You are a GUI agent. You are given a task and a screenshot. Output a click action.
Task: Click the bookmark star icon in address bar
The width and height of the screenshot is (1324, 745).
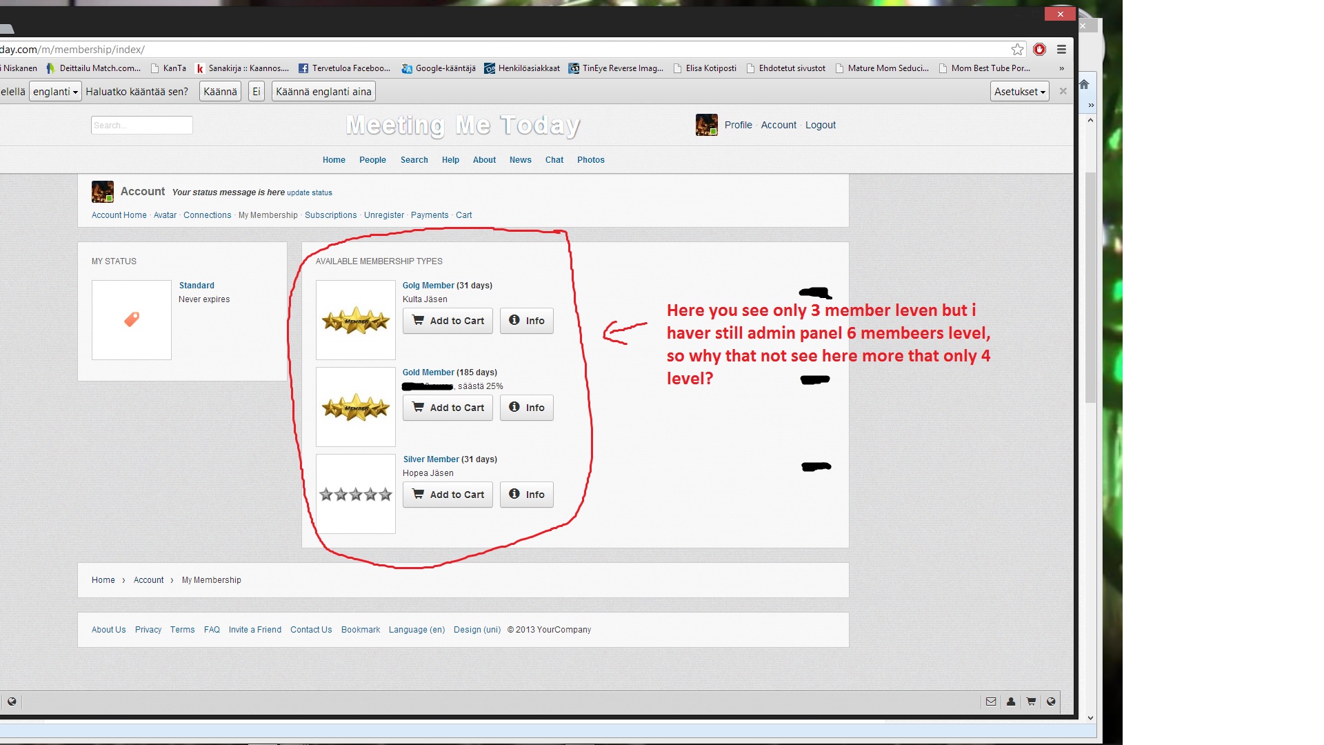point(1017,50)
